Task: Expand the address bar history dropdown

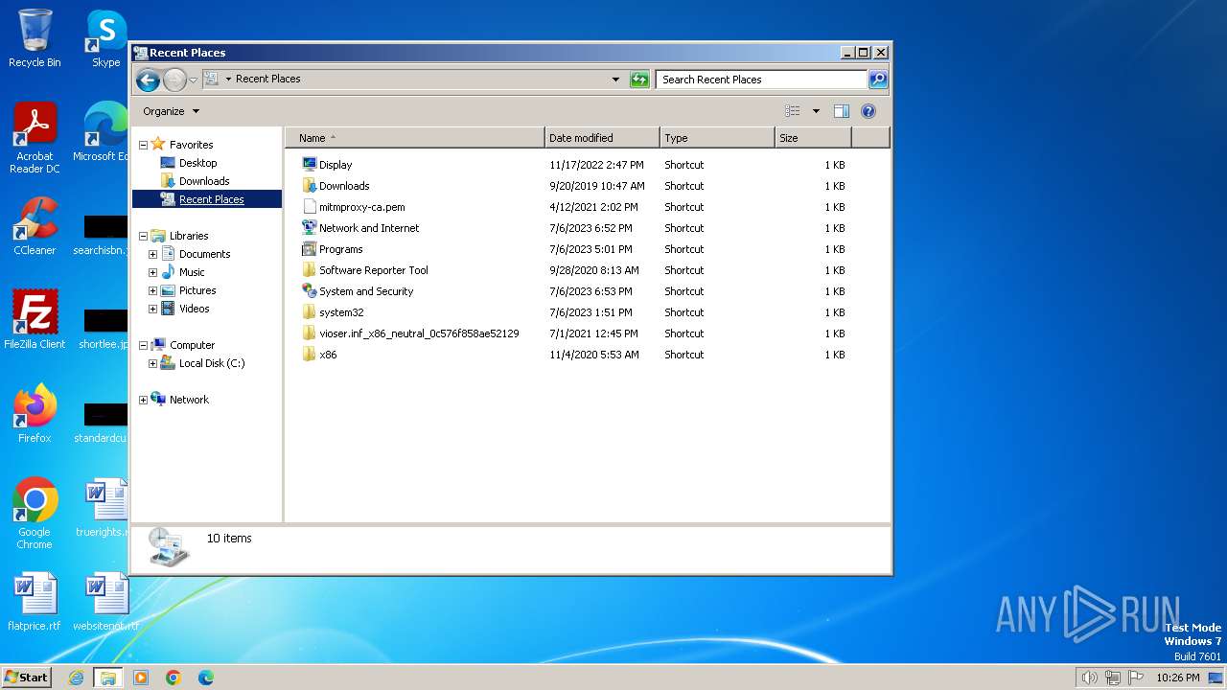Action: [615, 80]
